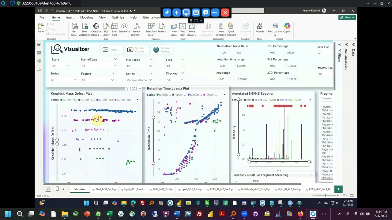Switch to Report view in left sidebar
The image size is (392, 220).
[x=39, y=45]
